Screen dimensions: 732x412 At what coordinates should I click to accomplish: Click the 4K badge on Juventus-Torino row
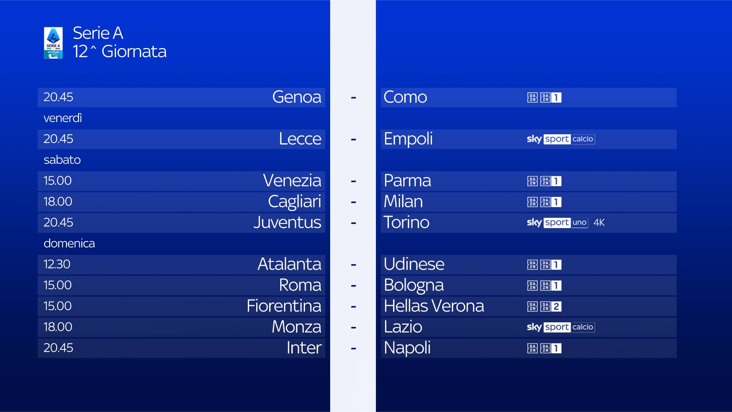599,223
